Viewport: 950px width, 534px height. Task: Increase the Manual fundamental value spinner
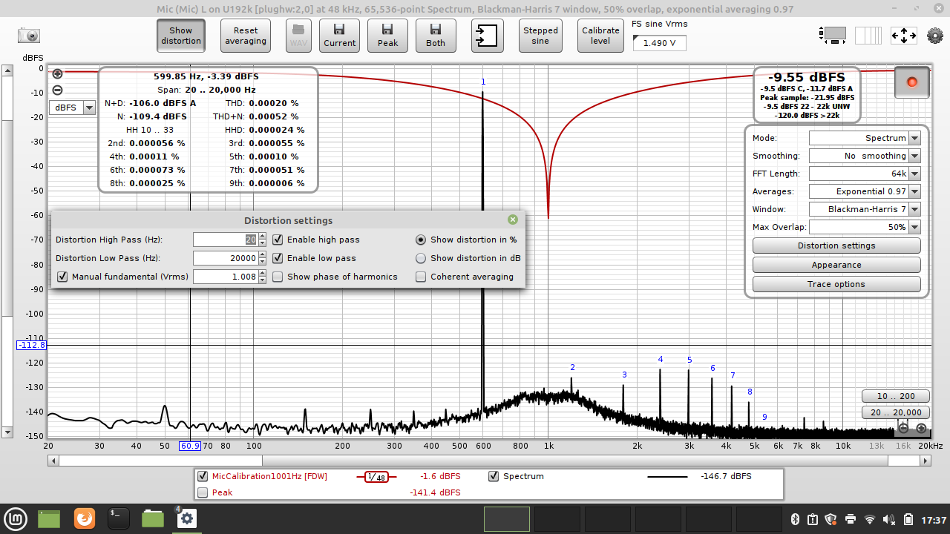[x=262, y=273]
